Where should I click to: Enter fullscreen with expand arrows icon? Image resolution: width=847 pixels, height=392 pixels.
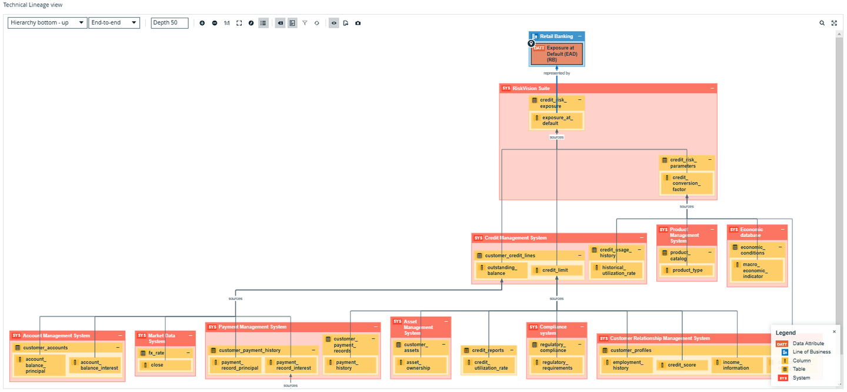coord(834,23)
